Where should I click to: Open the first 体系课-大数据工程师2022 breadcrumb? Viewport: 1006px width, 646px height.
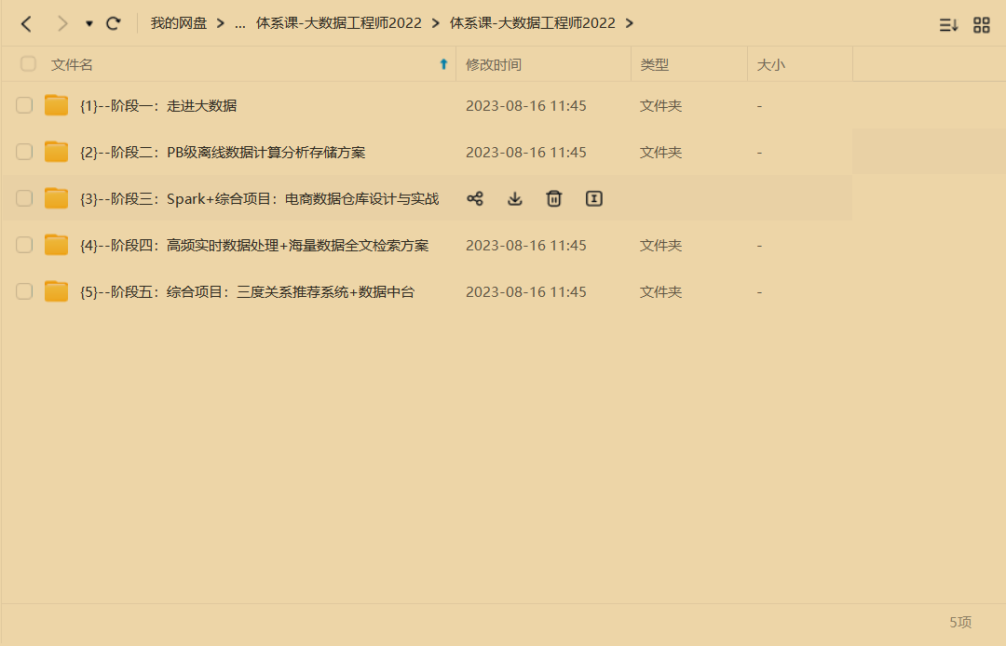click(x=339, y=23)
